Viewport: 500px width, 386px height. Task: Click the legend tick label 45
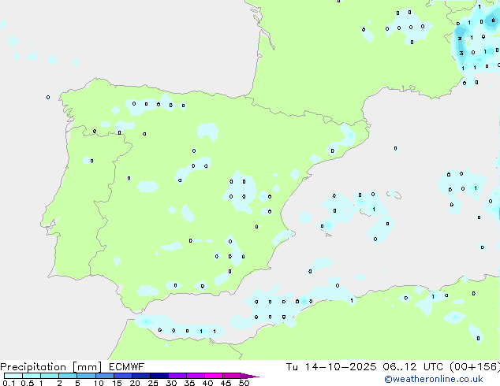(226, 383)
